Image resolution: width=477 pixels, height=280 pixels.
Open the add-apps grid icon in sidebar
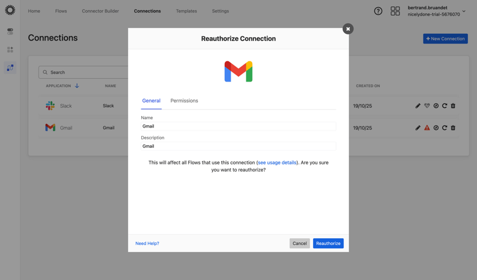tap(10, 49)
